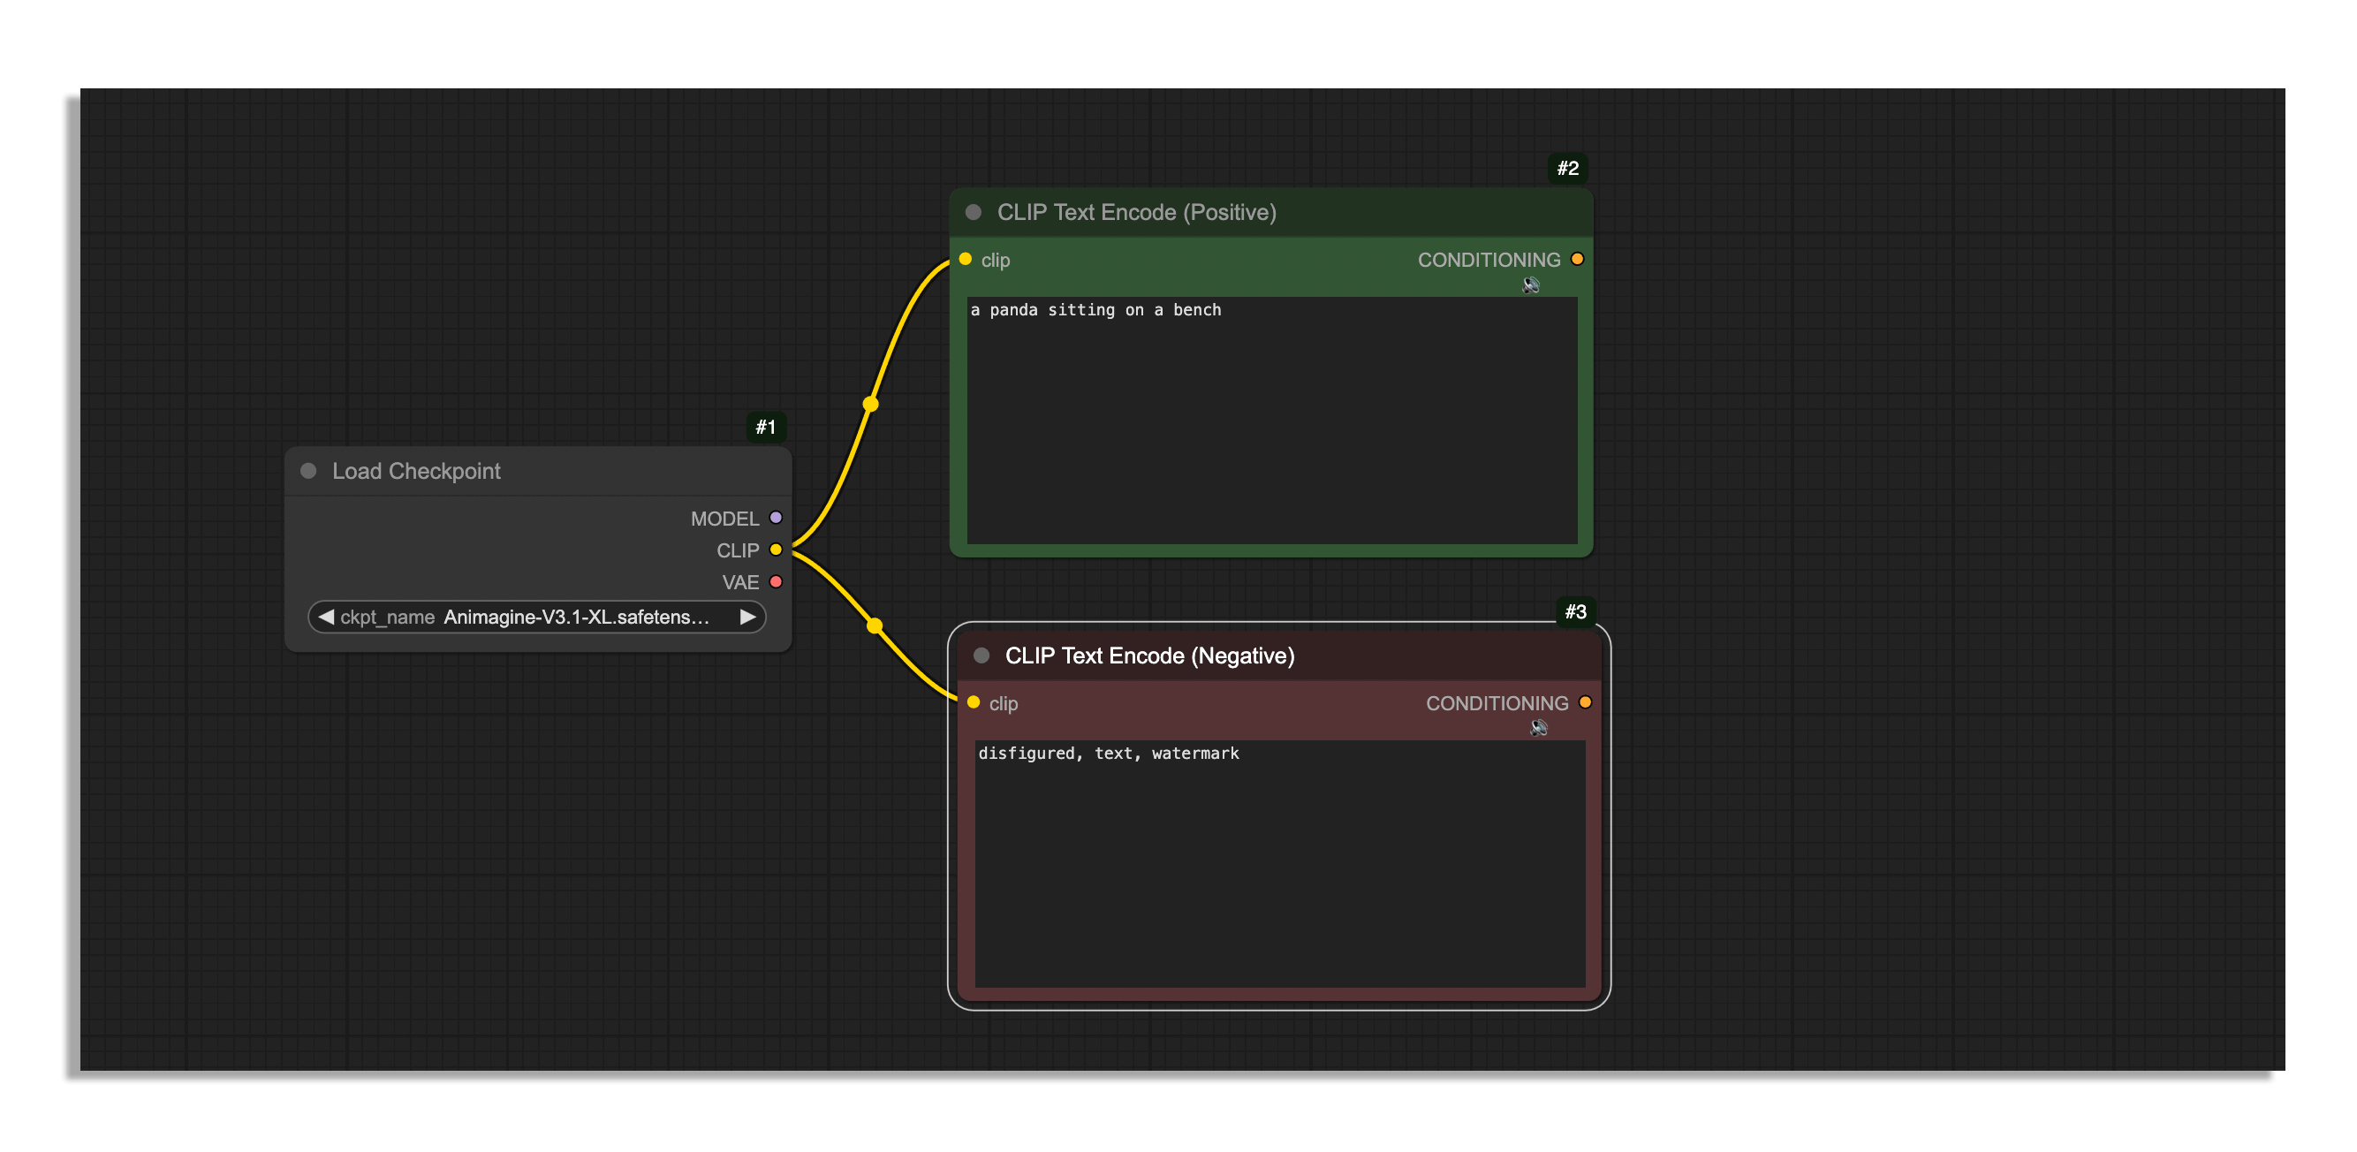Viewport: 2357px width, 1152px height.
Task: Click the CLIP output socket on Load Checkpoint
Action: (x=776, y=549)
